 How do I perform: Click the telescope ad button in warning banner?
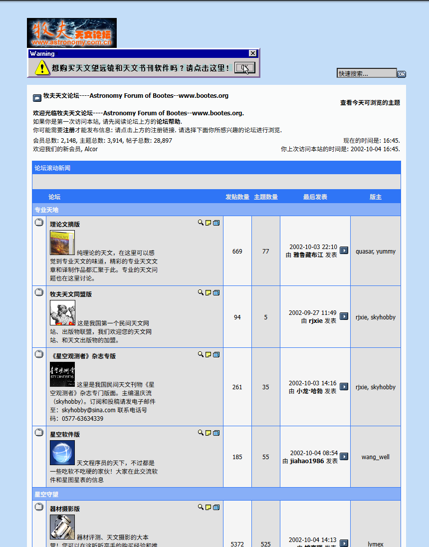245,68
